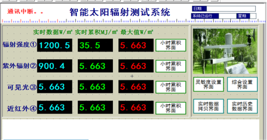Image resolution: width=267 pixels, height=140 pixels.
Task: Open the 灵敏度设置界面 button
Action: click(208, 84)
